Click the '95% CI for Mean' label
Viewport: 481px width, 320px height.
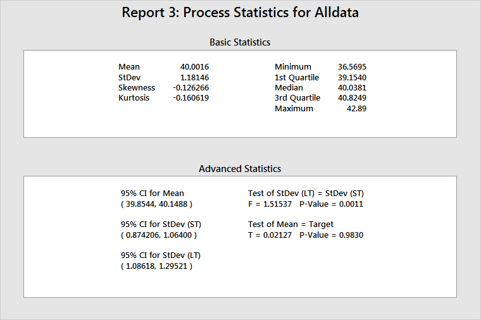pos(153,194)
